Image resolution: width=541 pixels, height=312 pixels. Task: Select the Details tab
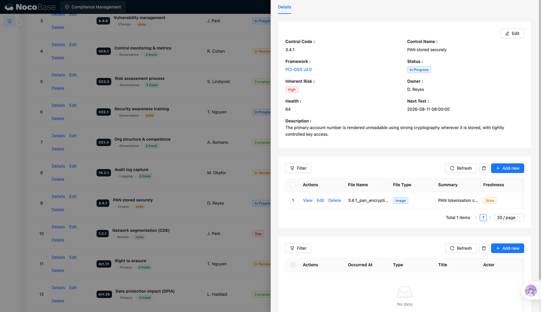click(284, 7)
